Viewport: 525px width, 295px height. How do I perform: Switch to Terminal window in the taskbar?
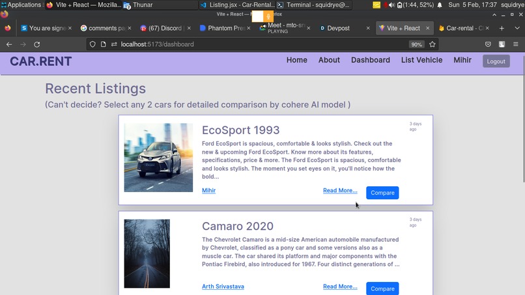(314, 5)
